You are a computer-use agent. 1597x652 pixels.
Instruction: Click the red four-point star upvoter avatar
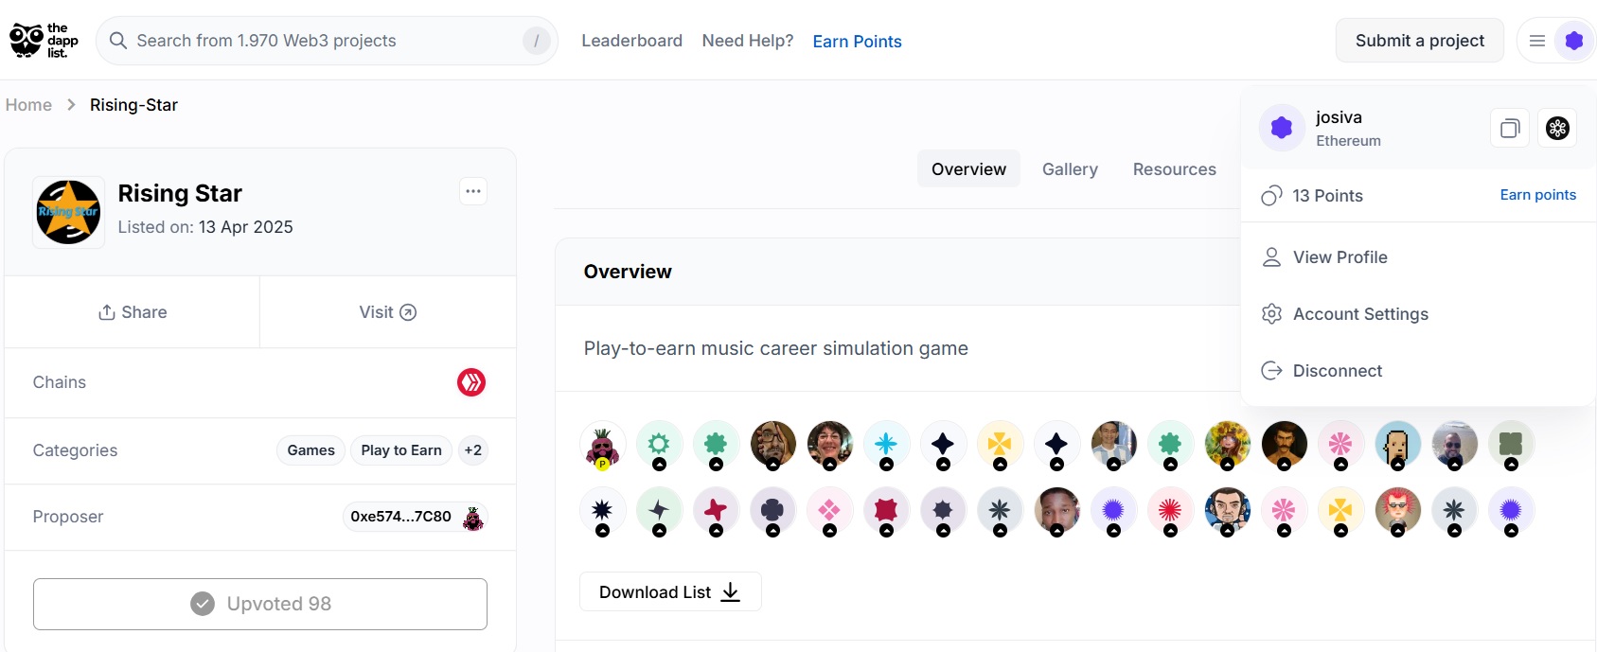point(716,511)
